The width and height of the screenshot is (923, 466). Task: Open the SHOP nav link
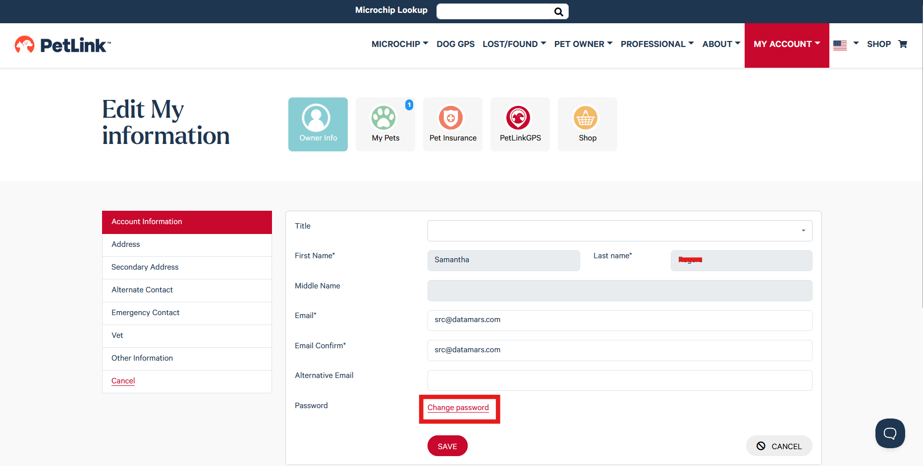[879, 44]
